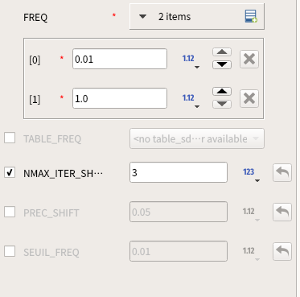Open the 1.12 type dropdown for item [0]

(x=191, y=60)
